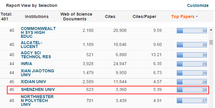Image resolution: width=215 pixels, height=108 pixels.
Task: Click the Top Papers sort arrow
Action: 197,16
